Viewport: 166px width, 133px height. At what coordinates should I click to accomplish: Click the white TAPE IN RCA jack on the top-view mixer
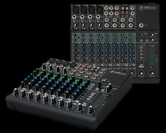coord(123,8)
